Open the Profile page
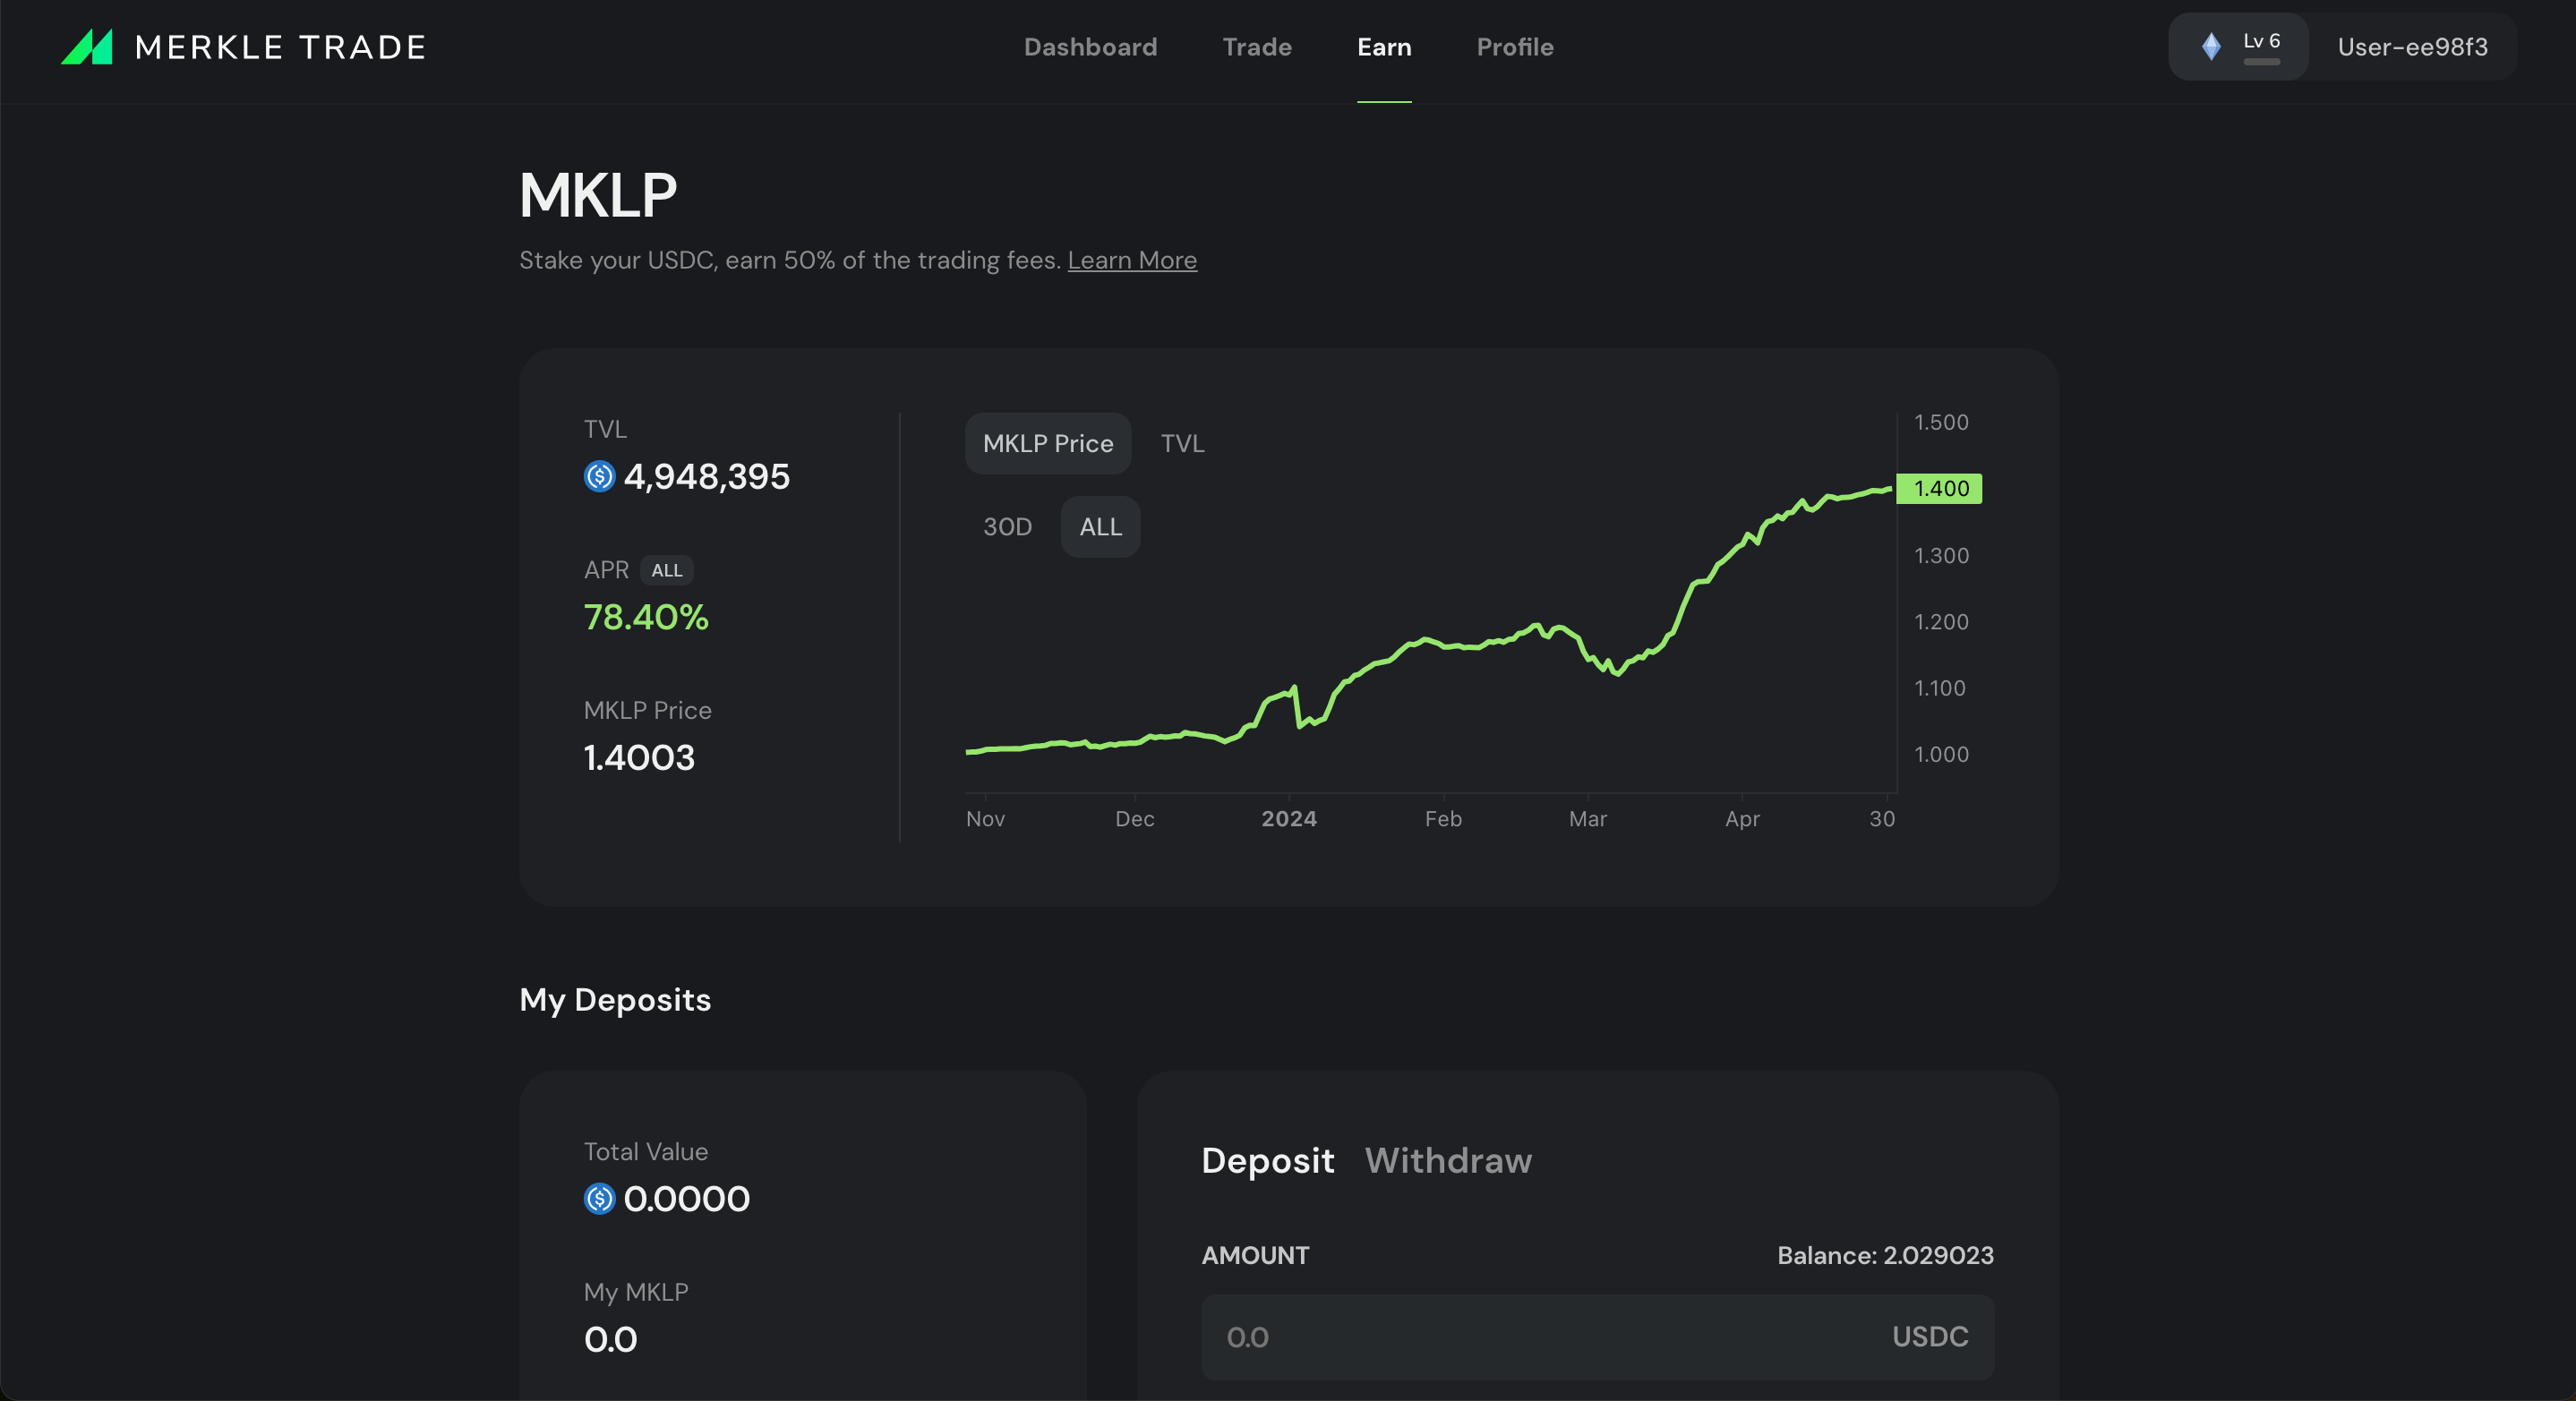Viewport: 2576px width, 1401px height. point(1514,47)
